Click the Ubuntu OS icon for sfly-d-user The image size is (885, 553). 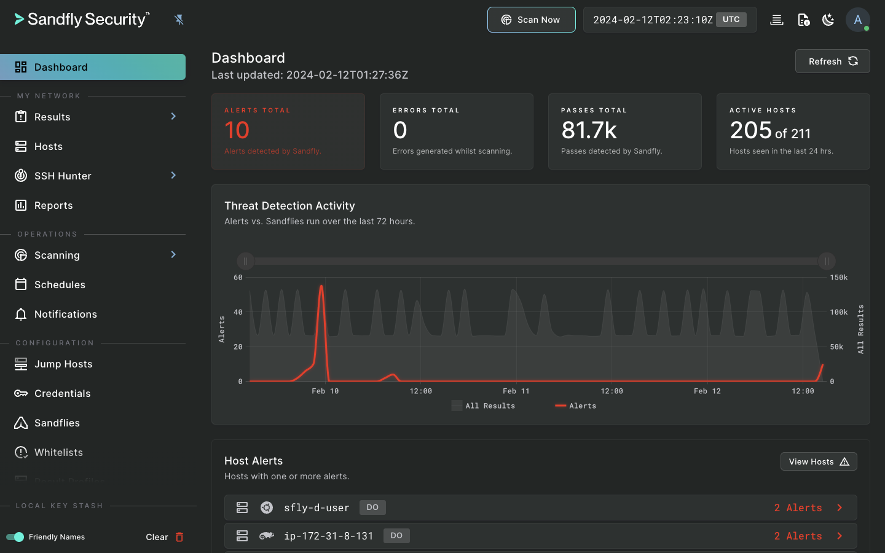click(267, 508)
